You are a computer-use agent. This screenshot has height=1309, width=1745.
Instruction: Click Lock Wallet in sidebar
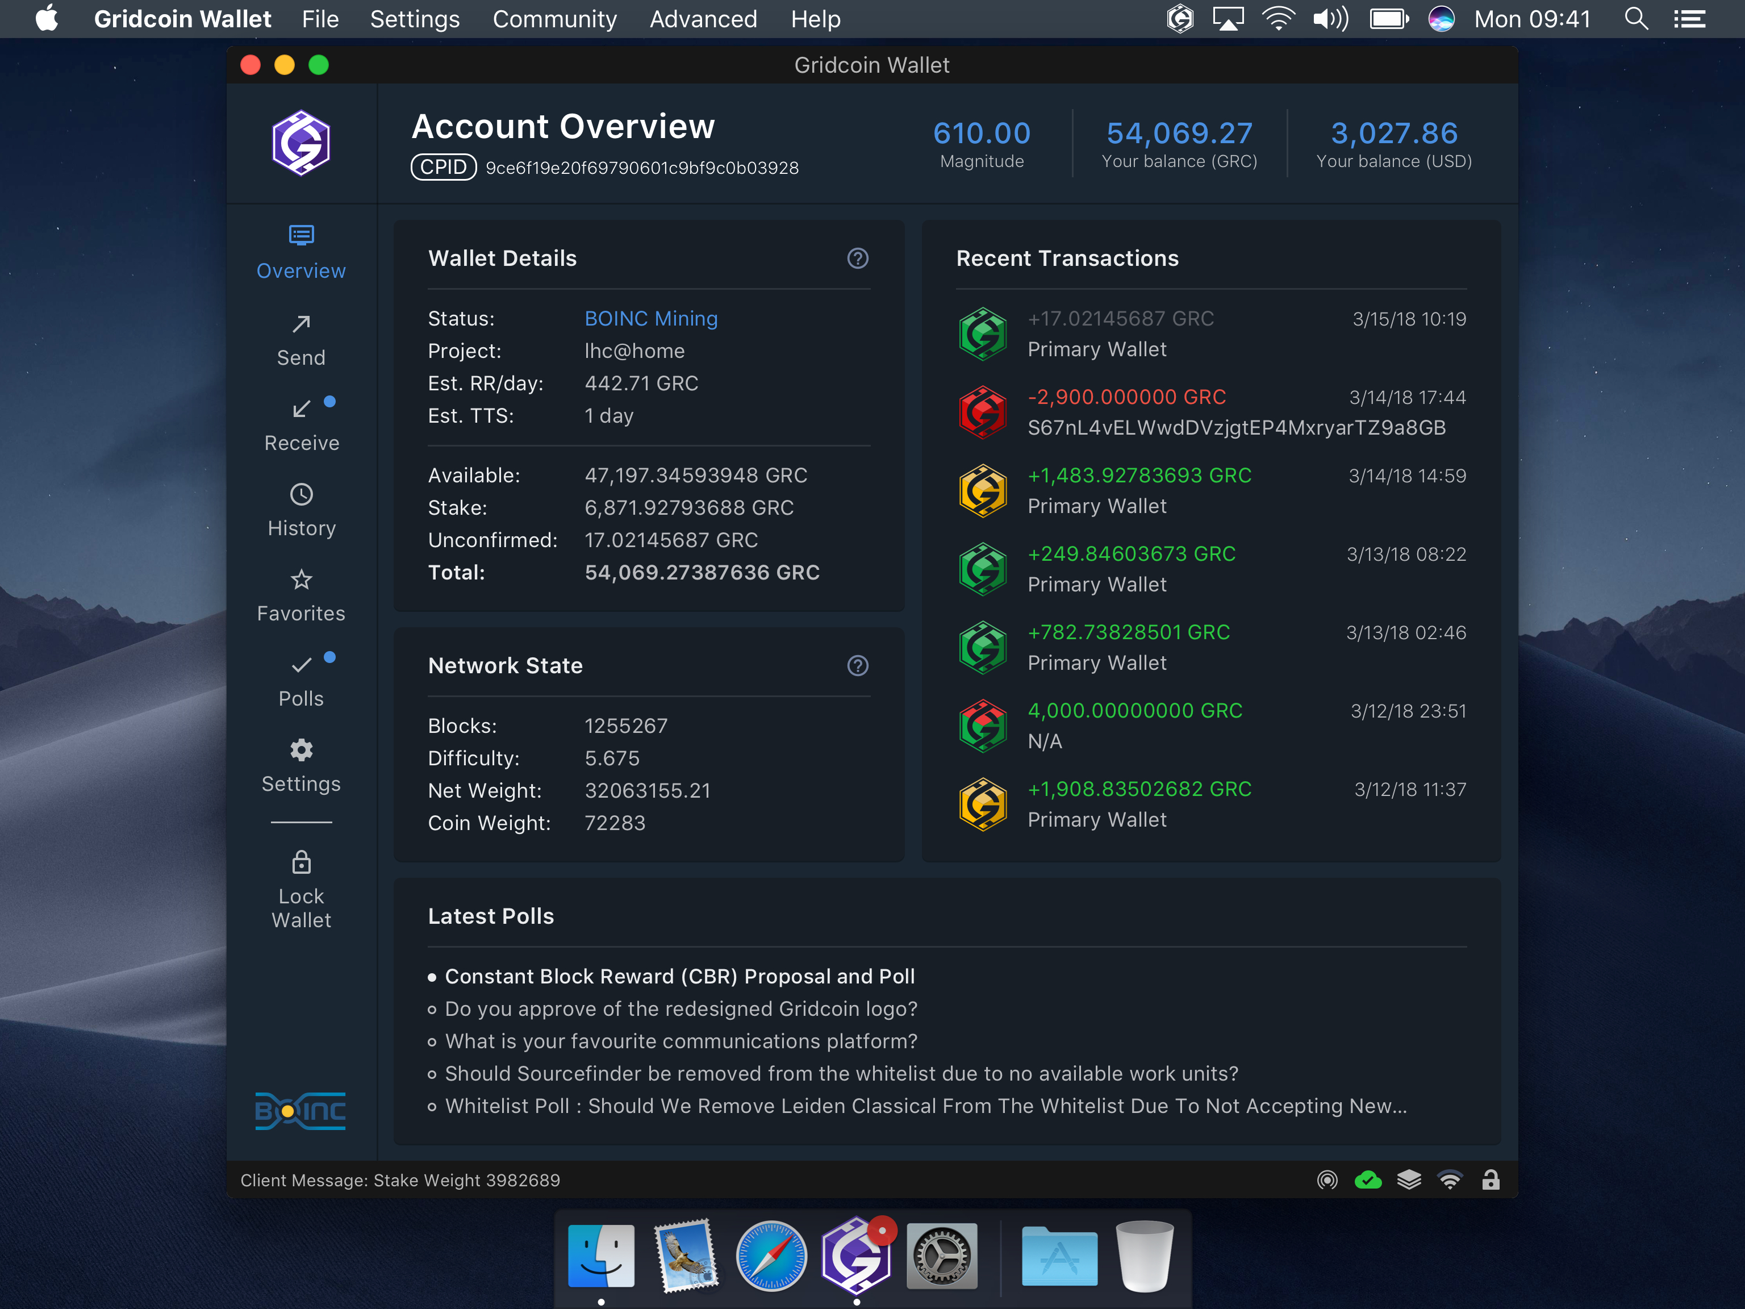[x=300, y=889]
